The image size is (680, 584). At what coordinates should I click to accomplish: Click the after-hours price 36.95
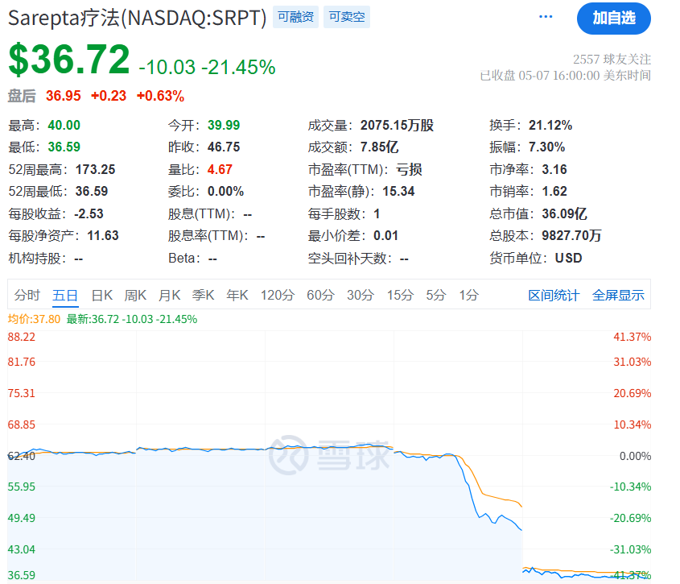coord(64,96)
